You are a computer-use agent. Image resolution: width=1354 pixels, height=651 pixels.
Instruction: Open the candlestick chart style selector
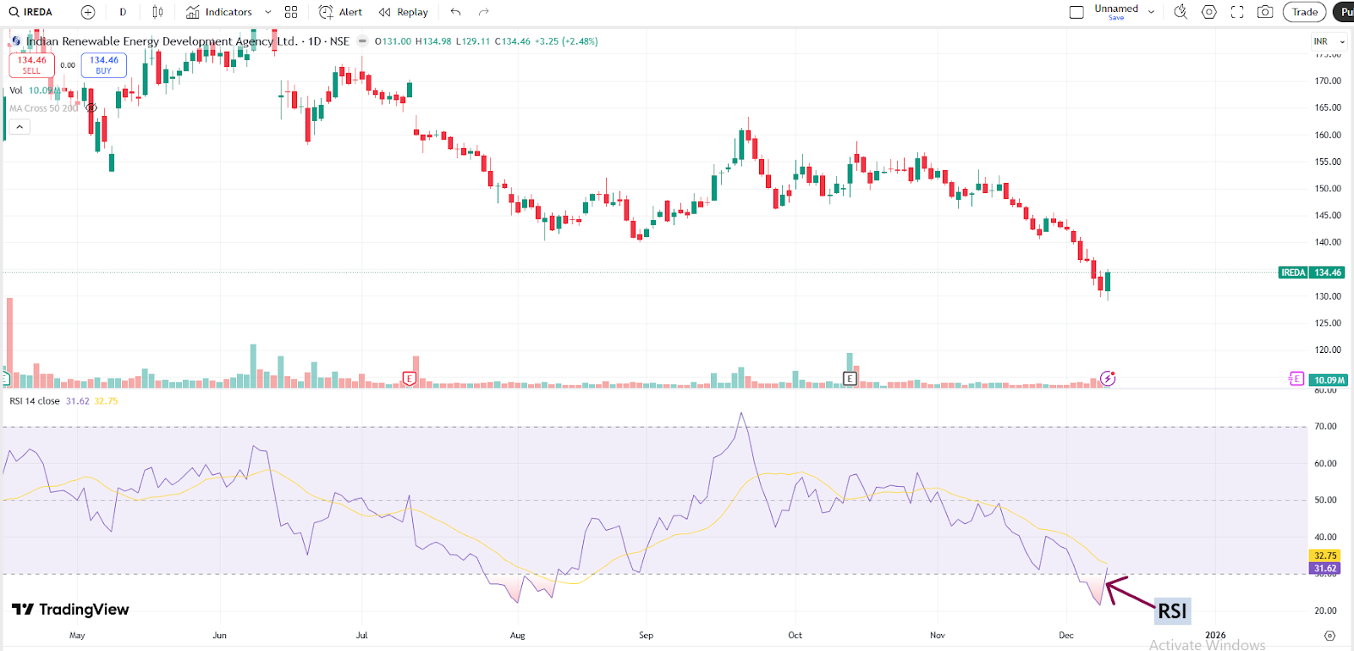click(157, 12)
